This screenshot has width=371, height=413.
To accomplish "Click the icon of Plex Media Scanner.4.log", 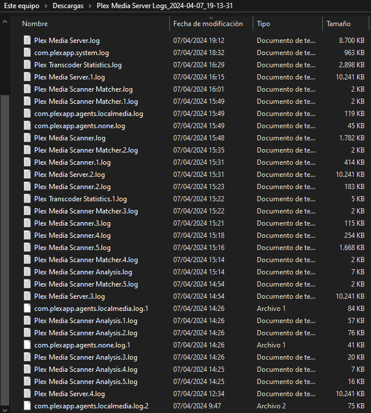I will pos(27,235).
